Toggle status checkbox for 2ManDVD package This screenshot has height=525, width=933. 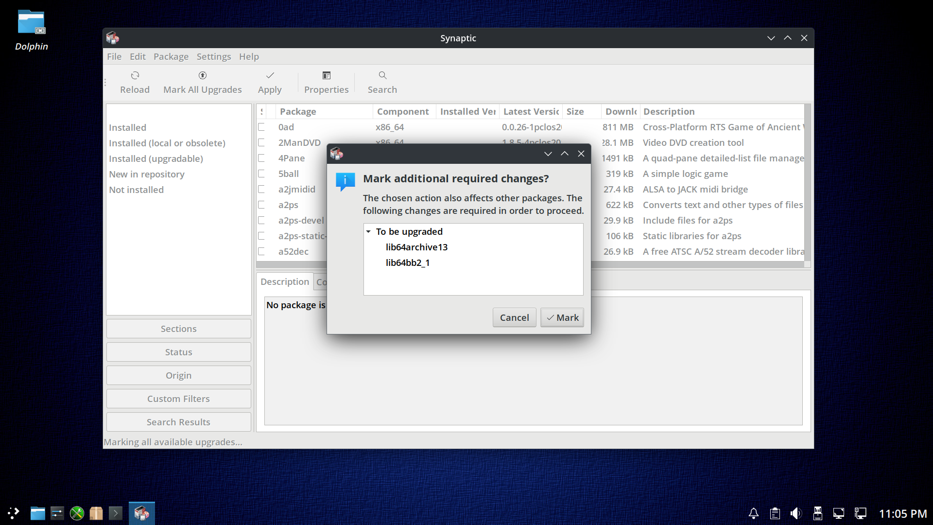click(x=261, y=142)
